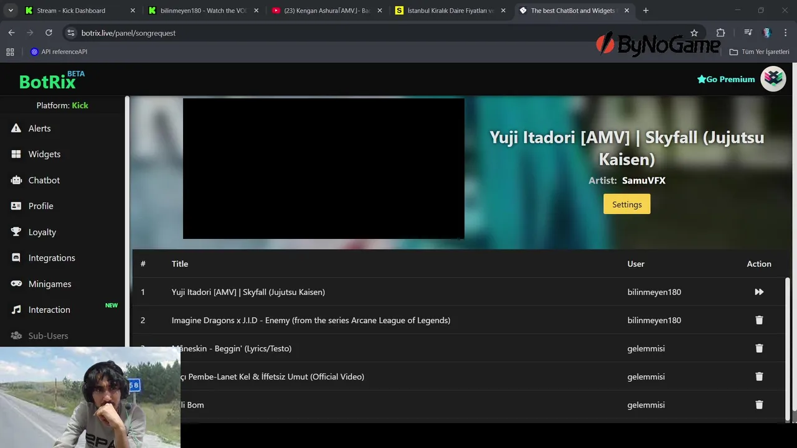Screen dimensions: 797x448
Task: Click the BotRix BETA logo
Action: tap(52, 80)
